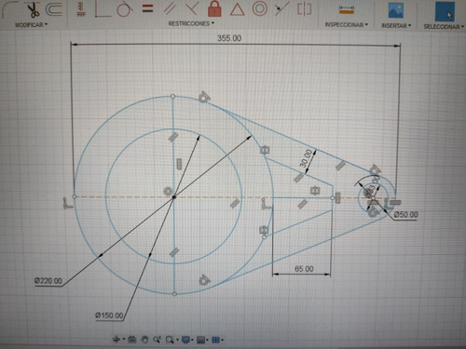Click the center point of the concentric circles
The image size is (466, 349).
click(x=174, y=197)
